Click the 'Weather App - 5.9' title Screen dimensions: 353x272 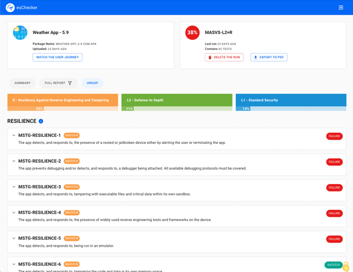tap(51, 32)
